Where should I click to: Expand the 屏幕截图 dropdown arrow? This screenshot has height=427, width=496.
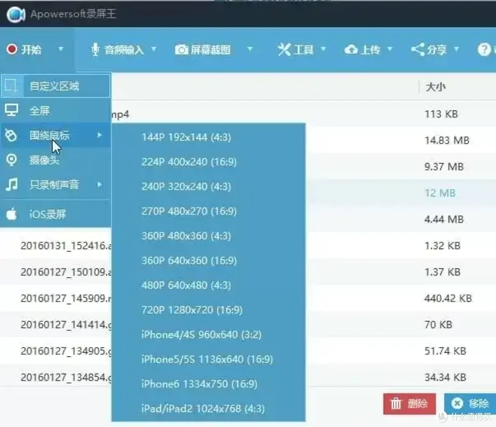point(250,49)
